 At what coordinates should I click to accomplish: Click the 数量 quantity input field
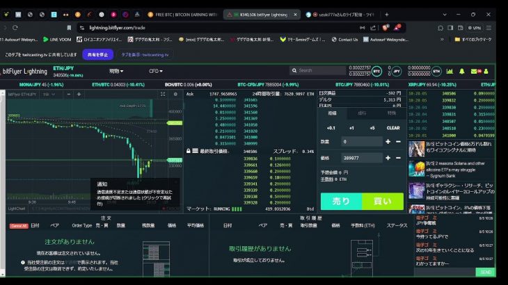tap(362, 142)
